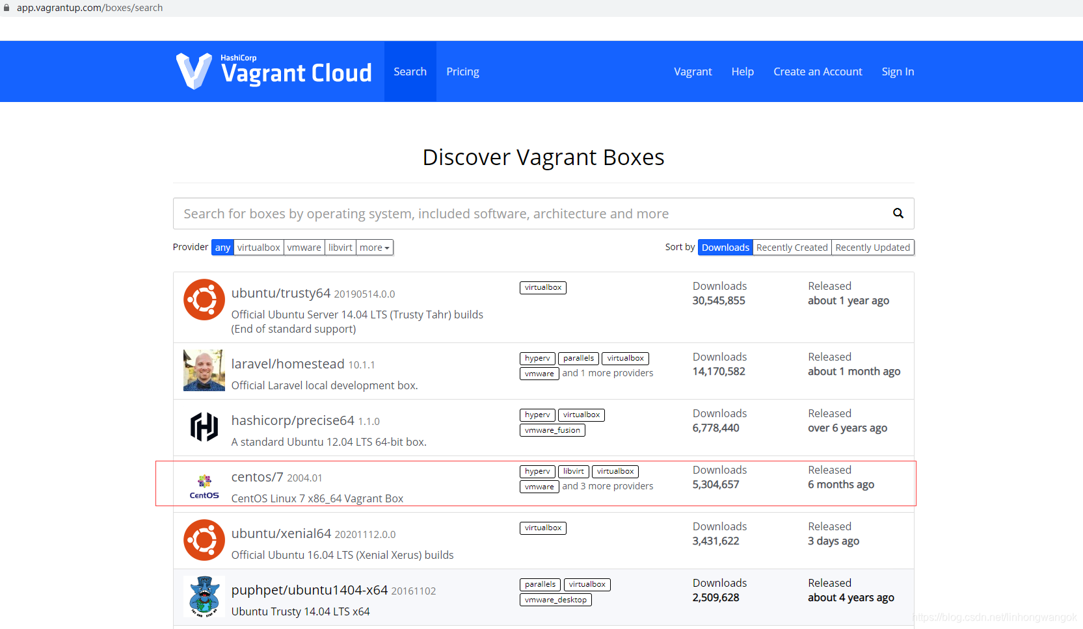Click the address bar URL

point(90,8)
